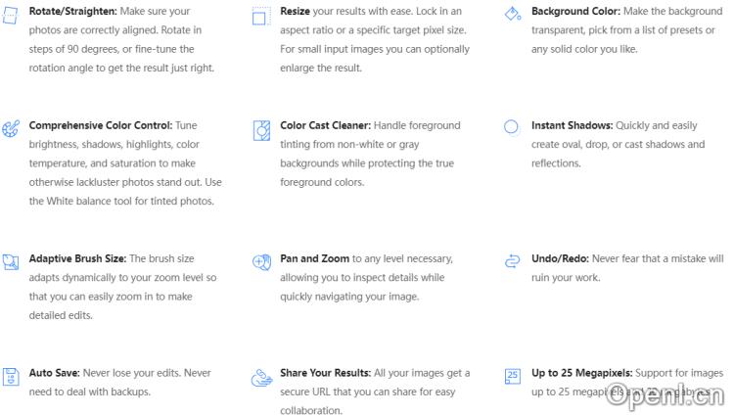Click the Up to 25 Megapixels icon
This screenshot has height=415, width=734.
click(512, 376)
